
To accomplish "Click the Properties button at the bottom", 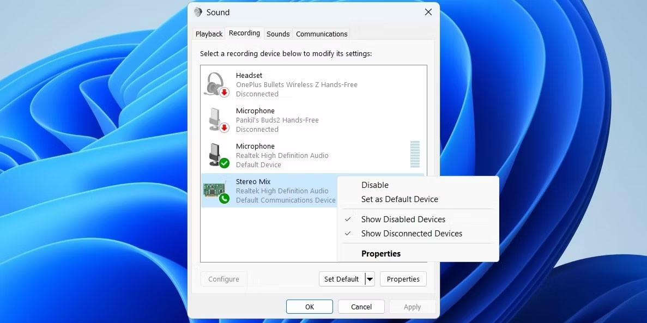I will (403, 278).
